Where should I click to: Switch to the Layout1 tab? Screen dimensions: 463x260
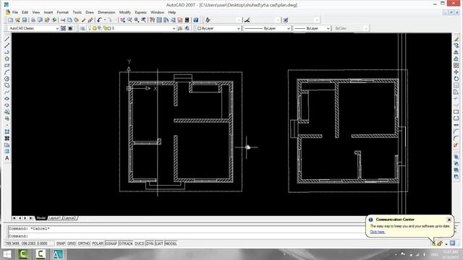(55, 218)
